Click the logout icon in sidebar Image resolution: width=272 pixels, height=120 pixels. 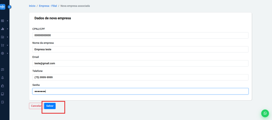3,102
